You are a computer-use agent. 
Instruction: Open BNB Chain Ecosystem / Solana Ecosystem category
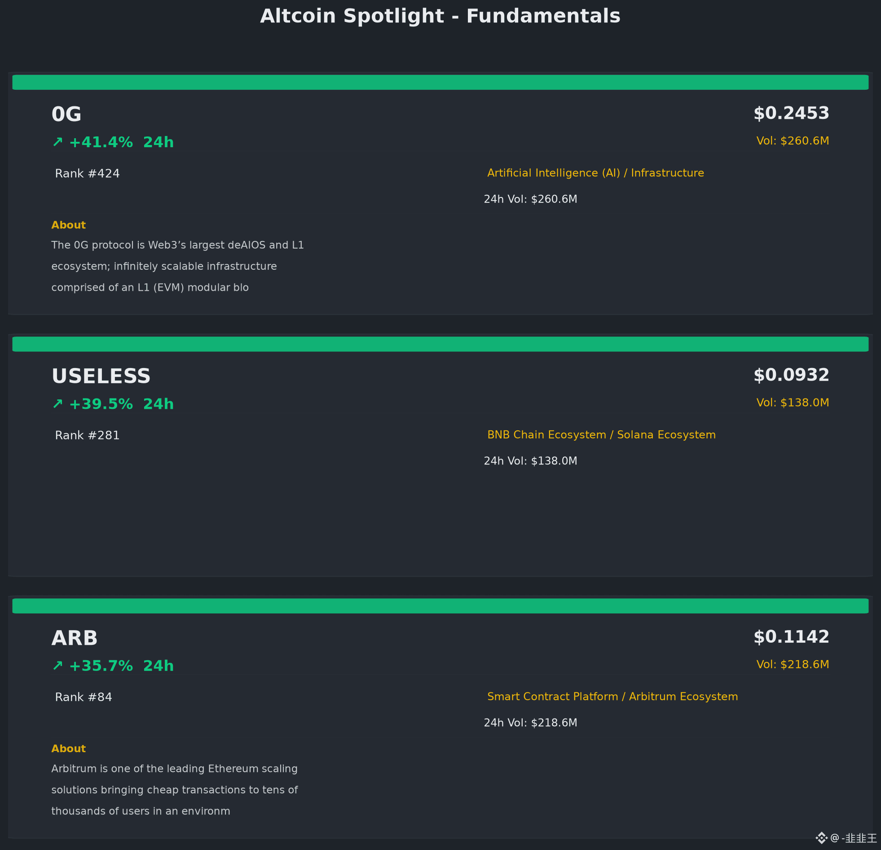pyautogui.click(x=601, y=435)
